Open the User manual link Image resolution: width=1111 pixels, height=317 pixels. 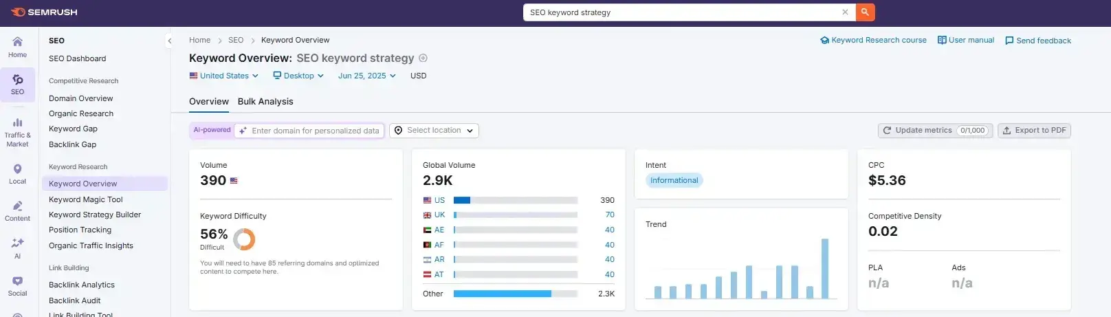[966, 40]
